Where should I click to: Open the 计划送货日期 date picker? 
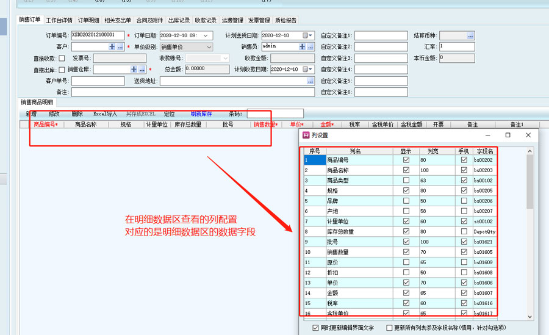(x=310, y=35)
